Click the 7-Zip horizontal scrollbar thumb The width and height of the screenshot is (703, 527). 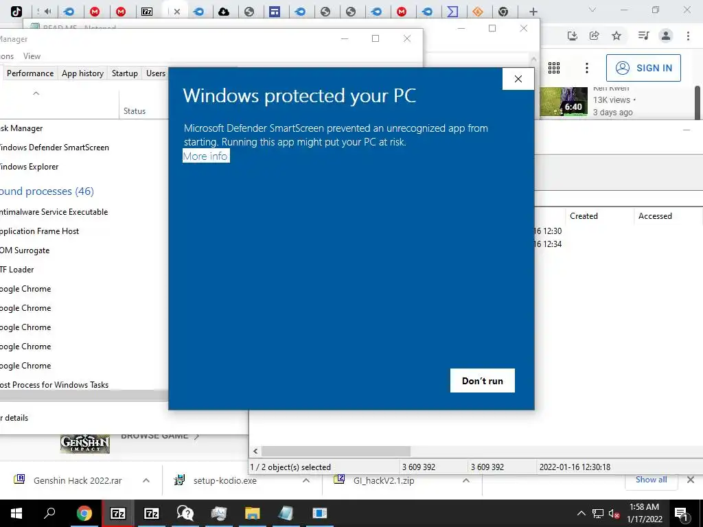tap(336, 452)
